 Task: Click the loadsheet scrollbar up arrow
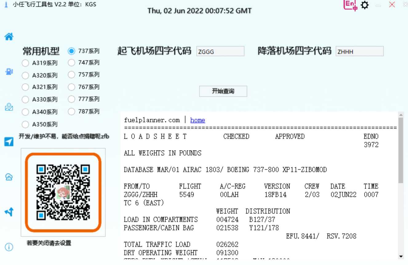(x=401, y=115)
